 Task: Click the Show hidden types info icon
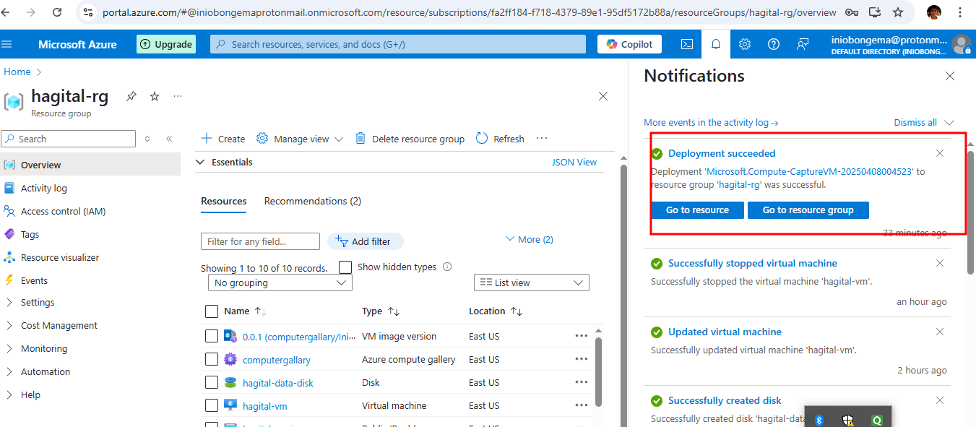(447, 267)
